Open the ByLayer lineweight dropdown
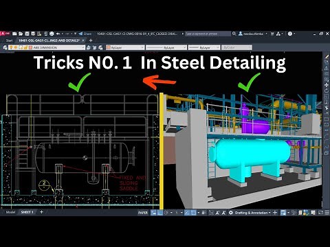 click(x=204, y=47)
